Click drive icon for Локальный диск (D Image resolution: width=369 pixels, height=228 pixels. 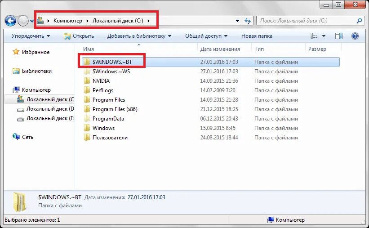click(x=21, y=110)
